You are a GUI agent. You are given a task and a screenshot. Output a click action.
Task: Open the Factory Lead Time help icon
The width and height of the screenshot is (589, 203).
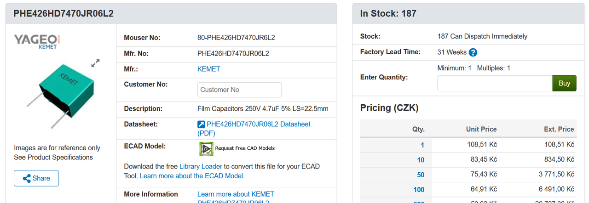tap(473, 52)
